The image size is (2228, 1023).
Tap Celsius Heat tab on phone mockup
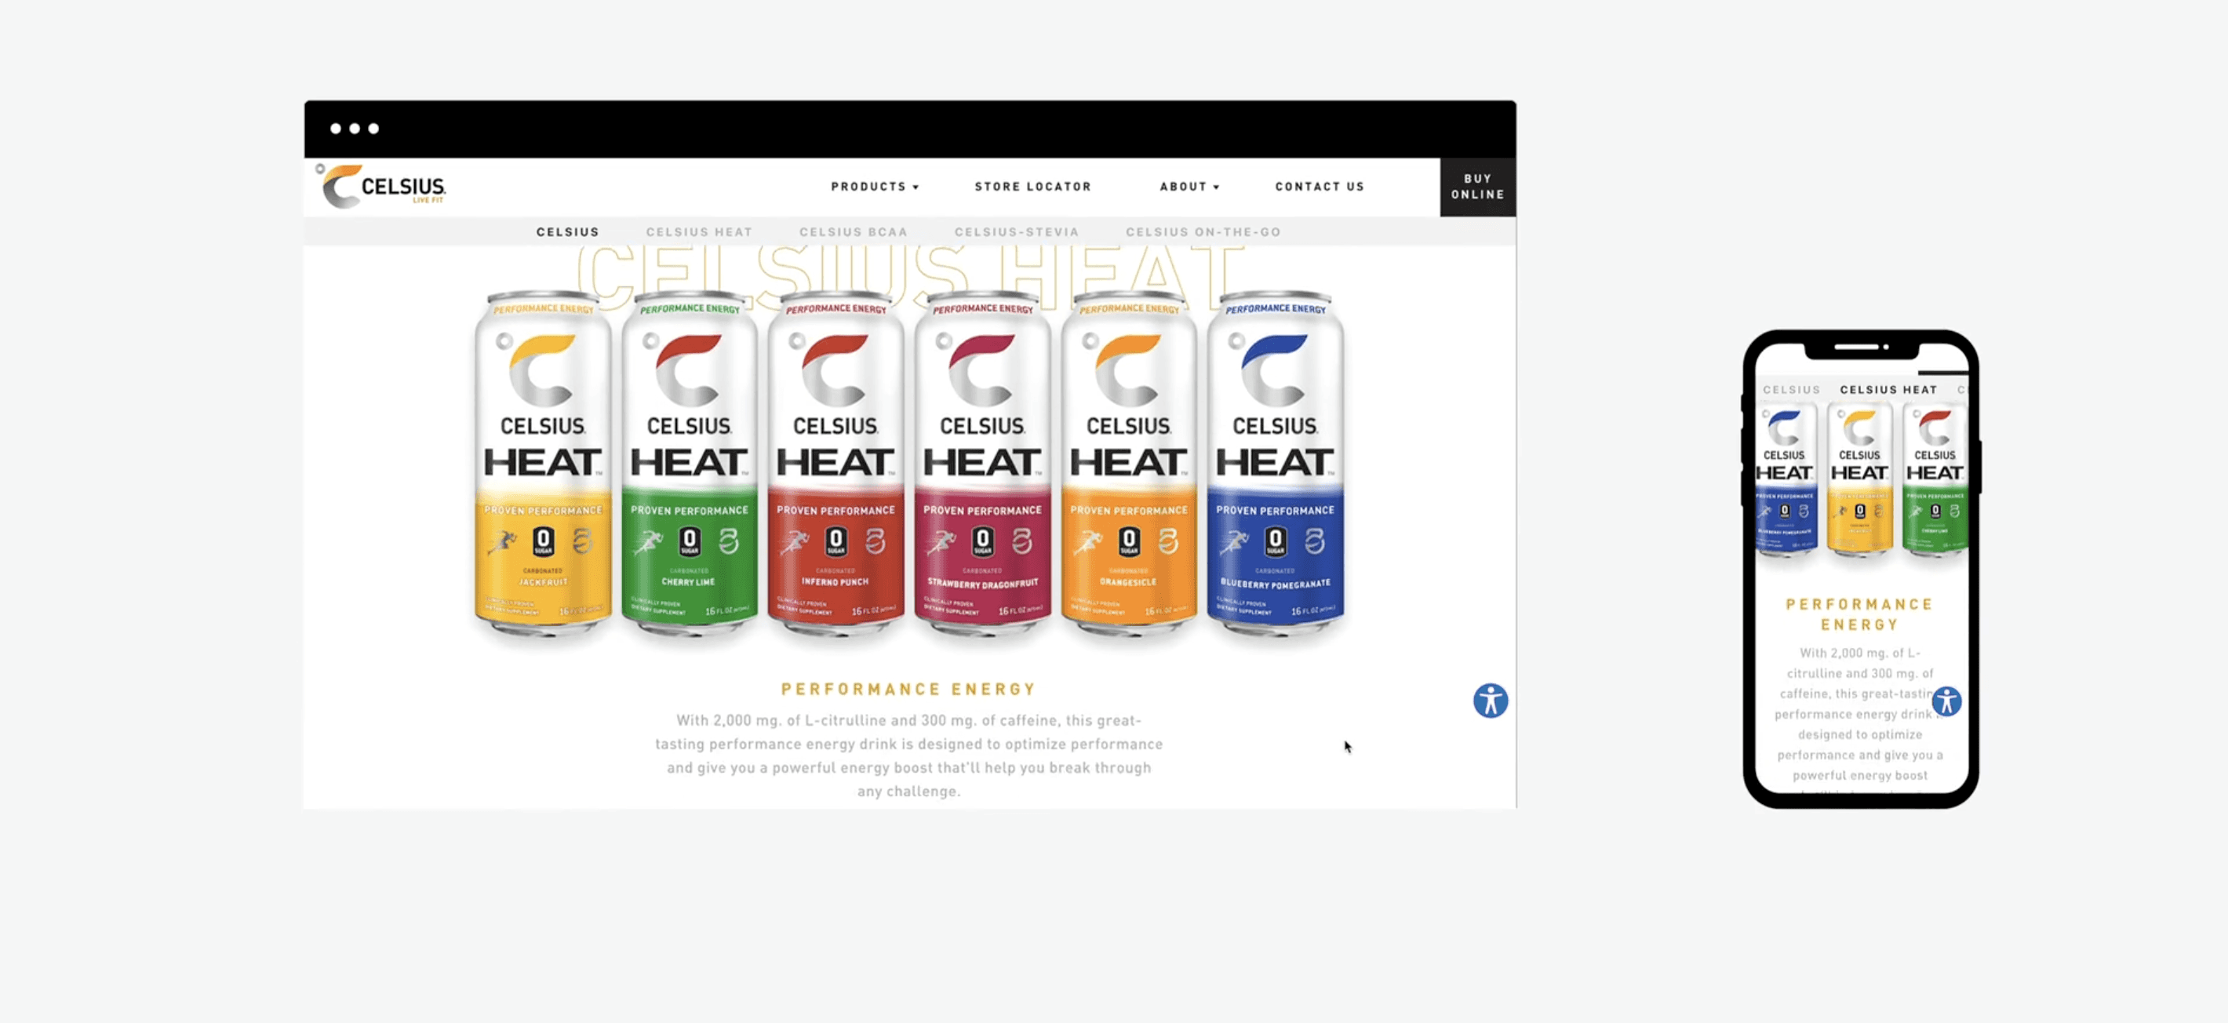(1888, 390)
